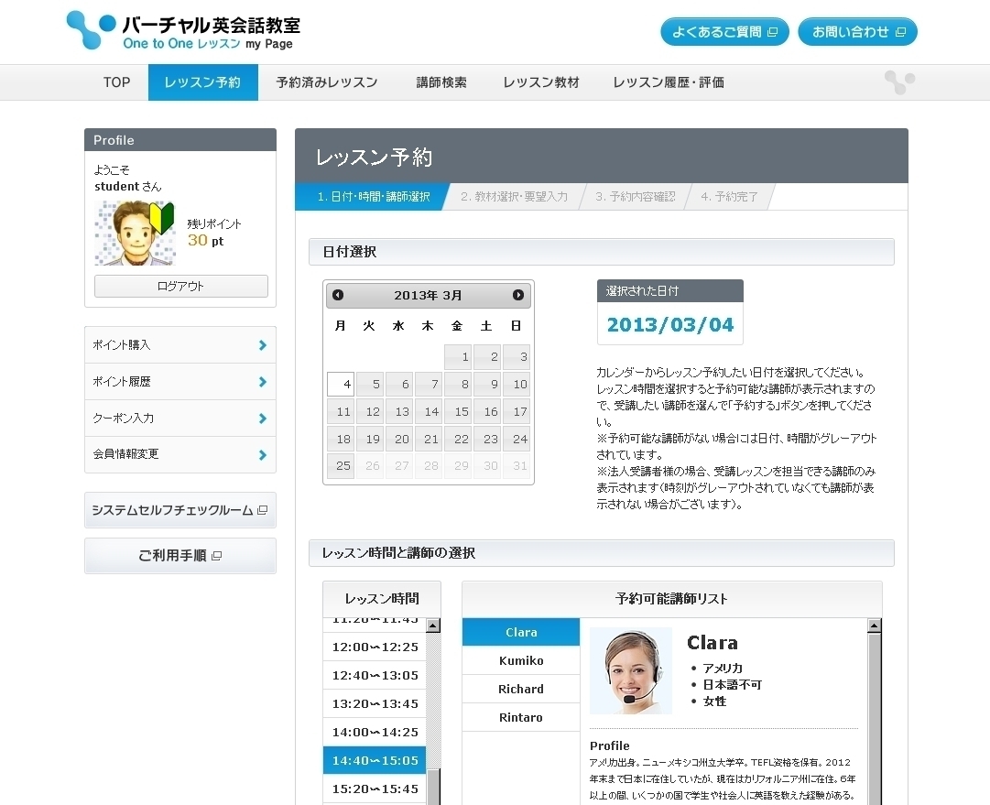Choose March 20 on the calendar
The height and width of the screenshot is (805, 990).
(399, 439)
